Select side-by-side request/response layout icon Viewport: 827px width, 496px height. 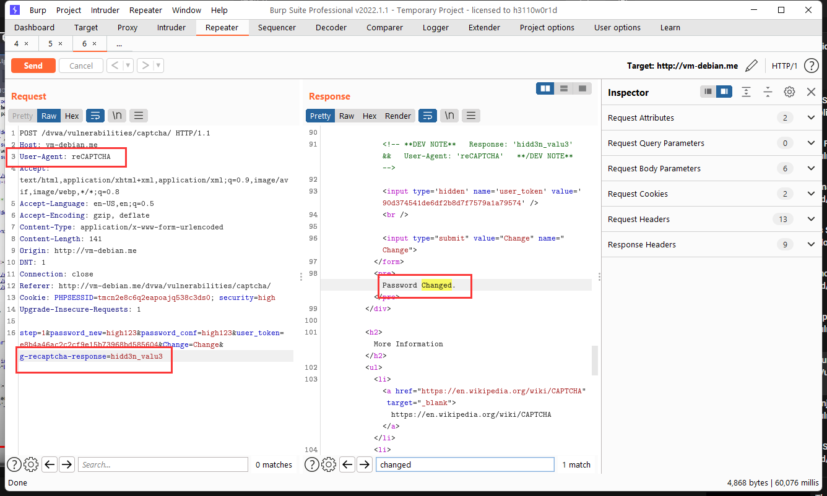[545, 88]
